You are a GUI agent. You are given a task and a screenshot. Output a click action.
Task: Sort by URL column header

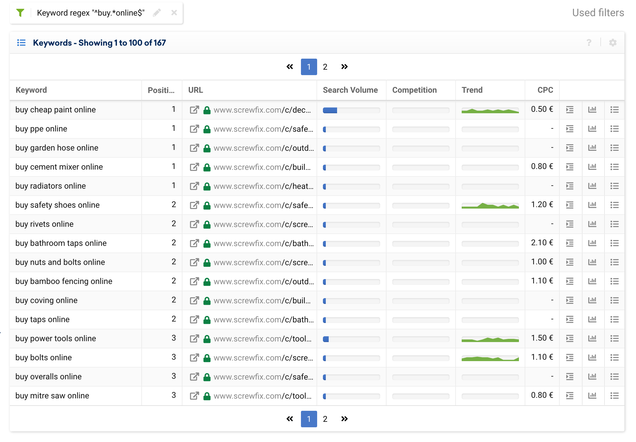click(196, 90)
